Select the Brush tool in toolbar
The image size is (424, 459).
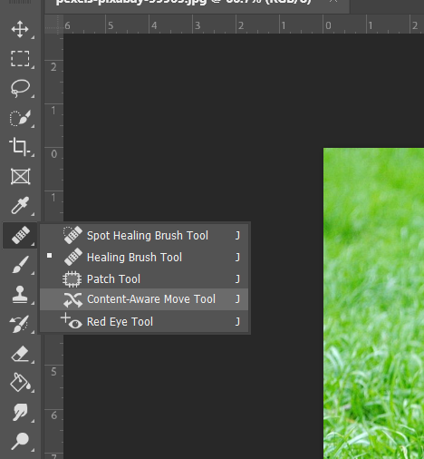(20, 265)
